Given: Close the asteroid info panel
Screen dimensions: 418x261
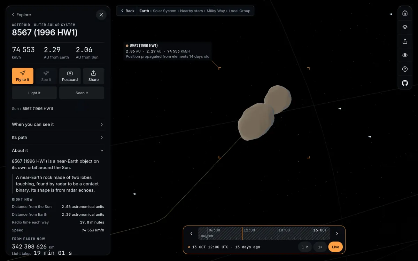Looking at the screenshot, I should tap(101, 15).
